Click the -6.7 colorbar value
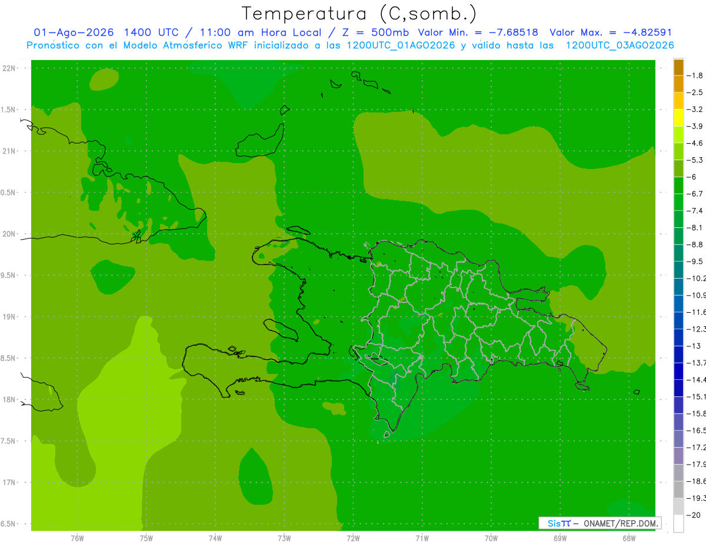 (695, 194)
